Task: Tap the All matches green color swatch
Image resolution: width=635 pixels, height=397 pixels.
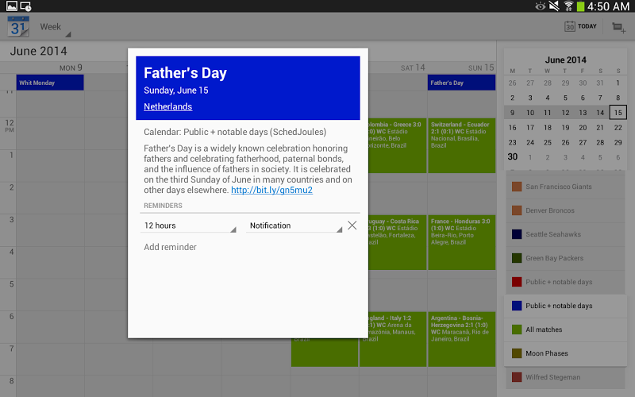Action: (x=517, y=330)
